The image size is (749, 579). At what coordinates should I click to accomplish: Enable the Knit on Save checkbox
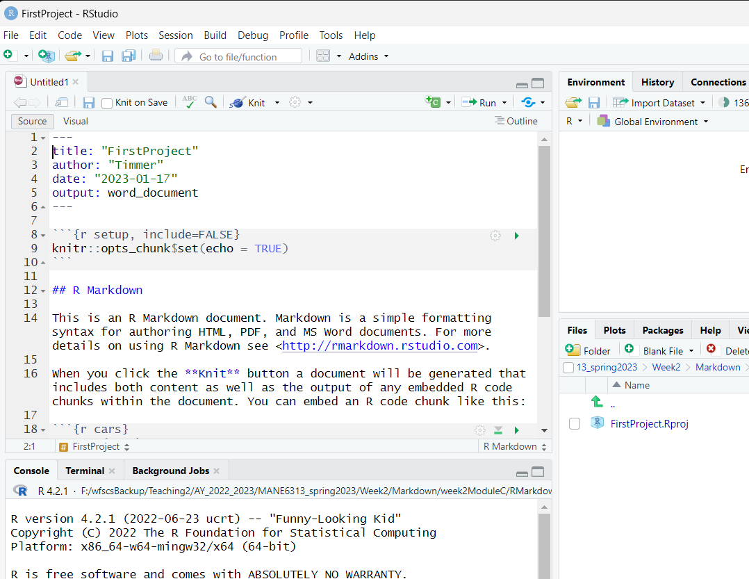107,103
